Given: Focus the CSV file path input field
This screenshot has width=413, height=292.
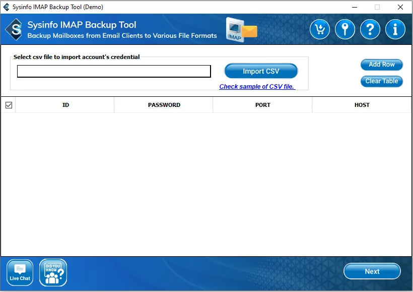Looking at the screenshot, I should (114, 72).
